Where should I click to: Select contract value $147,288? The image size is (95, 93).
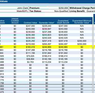click(x=30, y=50)
